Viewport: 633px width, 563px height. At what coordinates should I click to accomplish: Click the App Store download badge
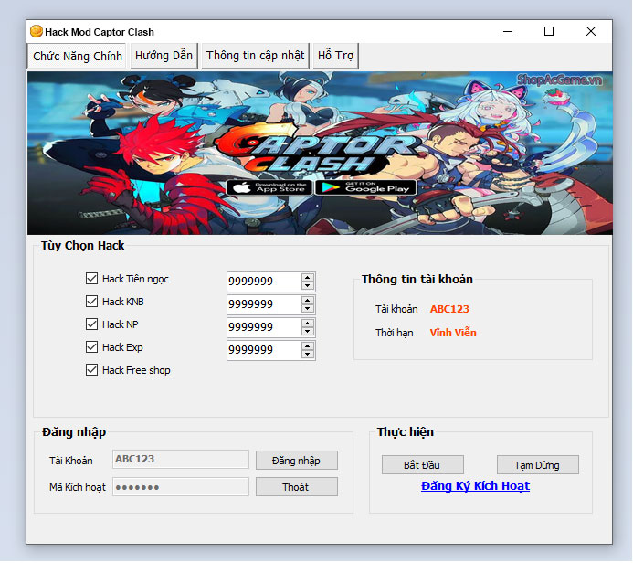pyautogui.click(x=269, y=187)
